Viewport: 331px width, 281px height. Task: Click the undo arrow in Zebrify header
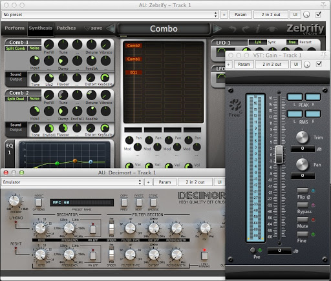(x=232, y=28)
